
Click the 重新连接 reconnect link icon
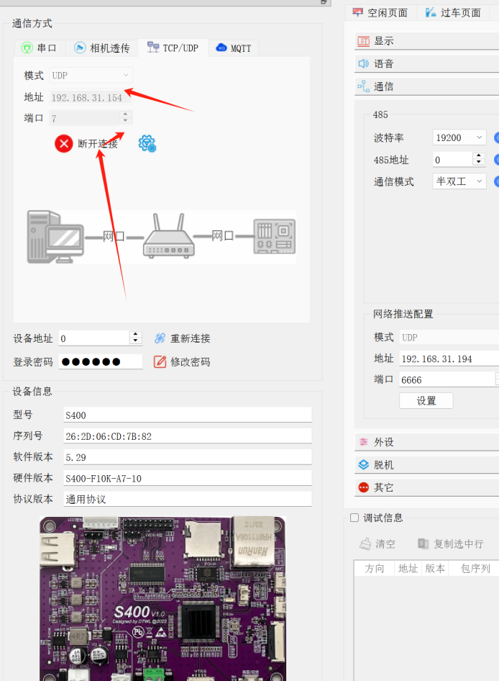coord(160,338)
